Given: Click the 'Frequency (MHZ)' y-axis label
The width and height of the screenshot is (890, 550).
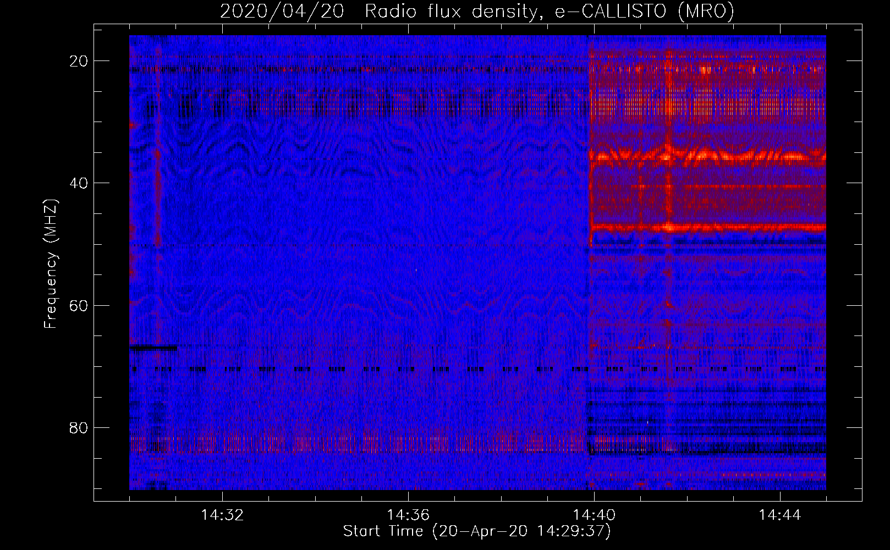Looking at the screenshot, I should (x=51, y=264).
